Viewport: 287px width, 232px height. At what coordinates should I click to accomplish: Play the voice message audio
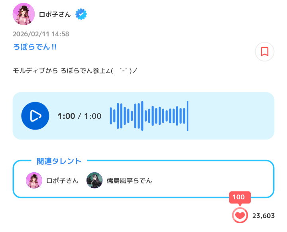point(35,116)
